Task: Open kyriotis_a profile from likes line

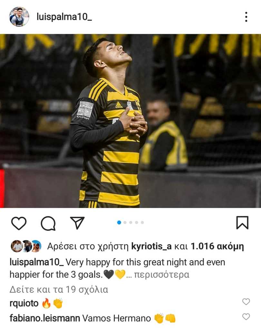Action: pyautogui.click(x=151, y=246)
